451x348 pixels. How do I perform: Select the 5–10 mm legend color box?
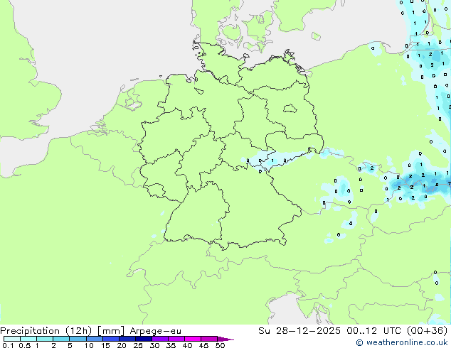pyautogui.click(x=78, y=339)
